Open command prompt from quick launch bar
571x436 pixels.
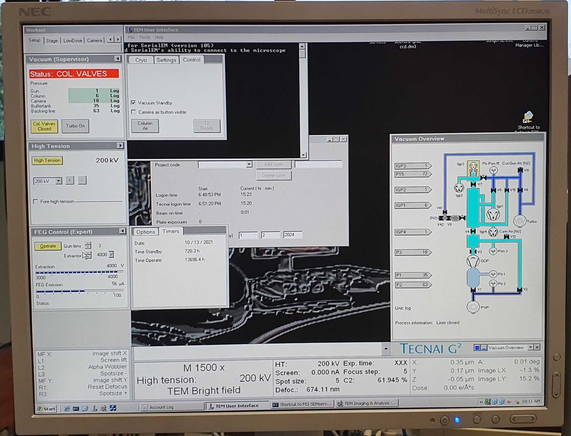pyautogui.click(x=76, y=409)
